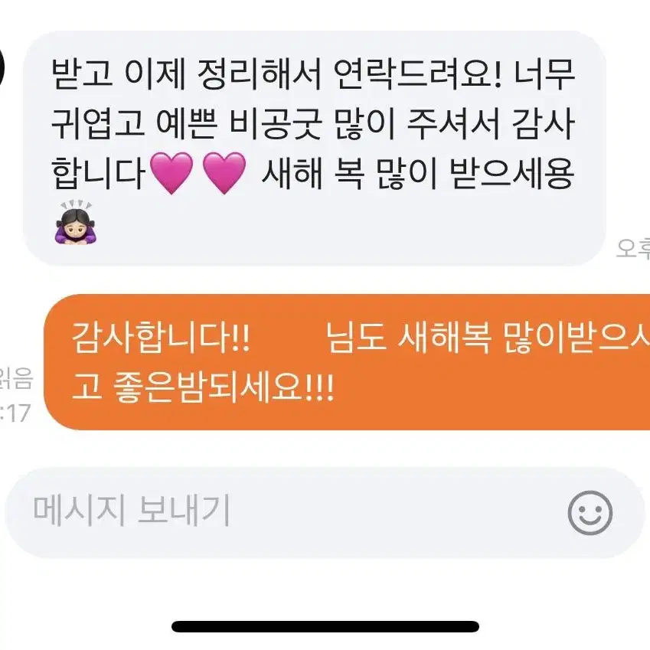Tap the 고 좋은밤되세요!!! line

tap(203, 387)
